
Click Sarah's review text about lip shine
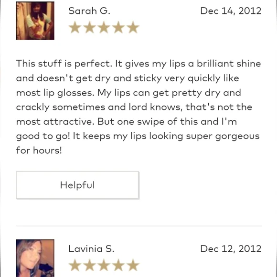click(x=138, y=107)
